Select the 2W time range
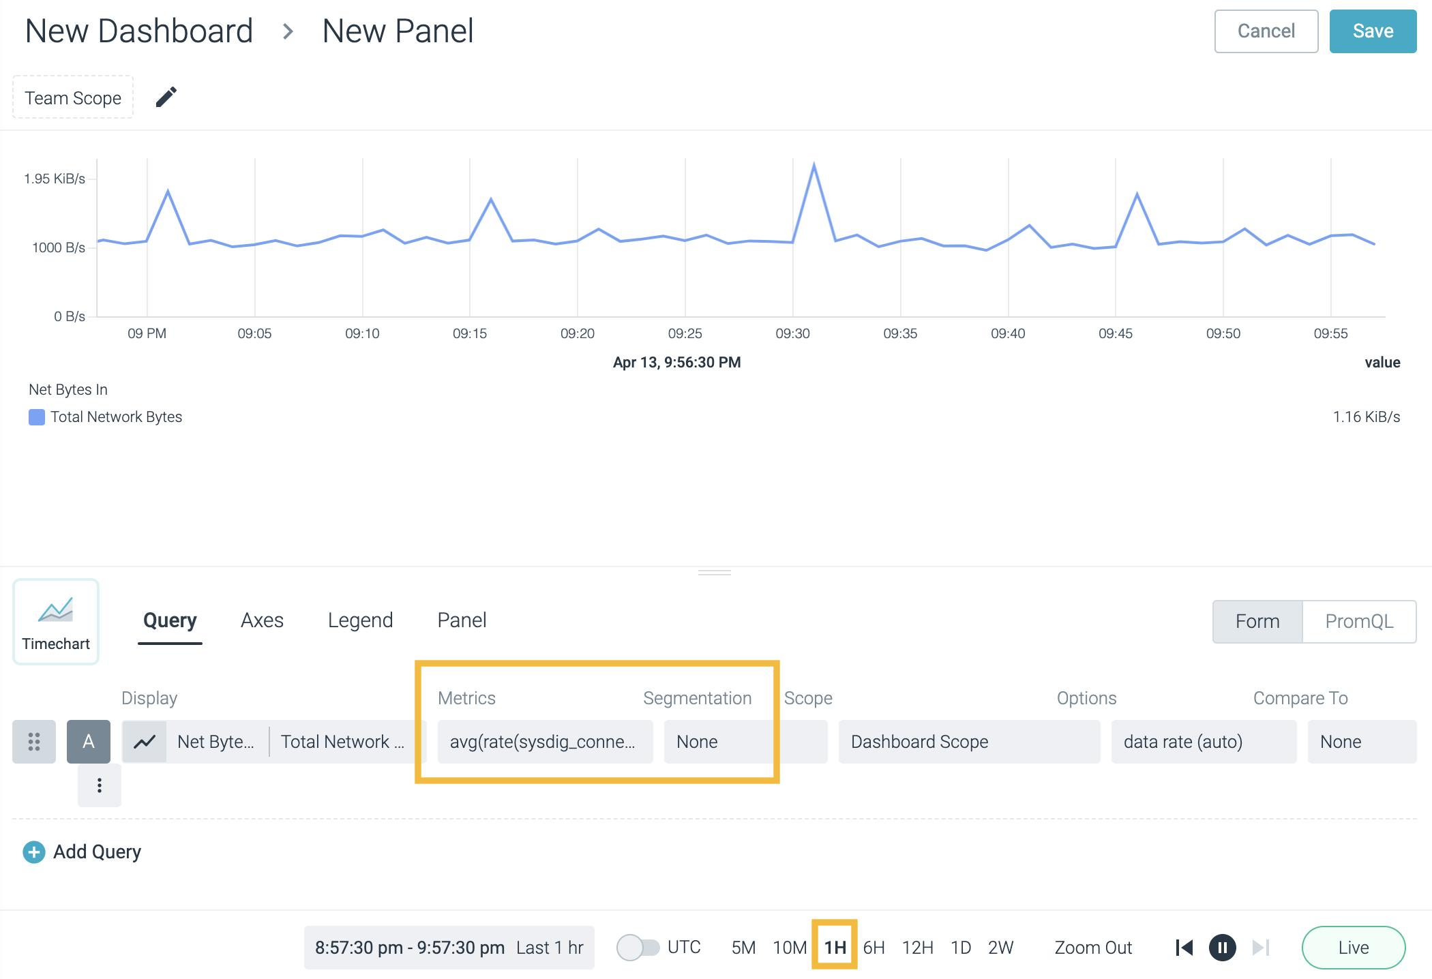Viewport: 1432px width, 979px height. (1000, 948)
